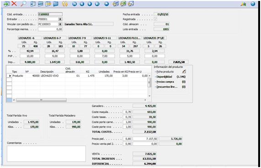Click the Precio piel amount field 7.157,50
Image resolution: width=261 pixels, height=168 pixels.
145,139
